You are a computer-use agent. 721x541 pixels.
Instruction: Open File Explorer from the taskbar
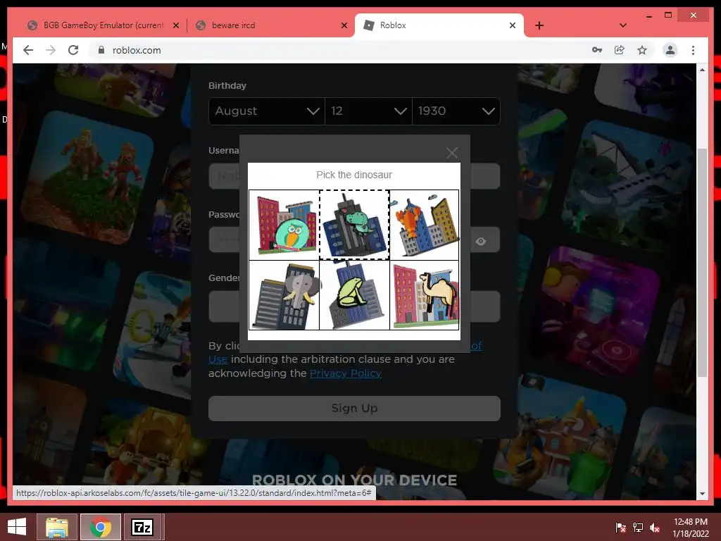click(x=57, y=527)
